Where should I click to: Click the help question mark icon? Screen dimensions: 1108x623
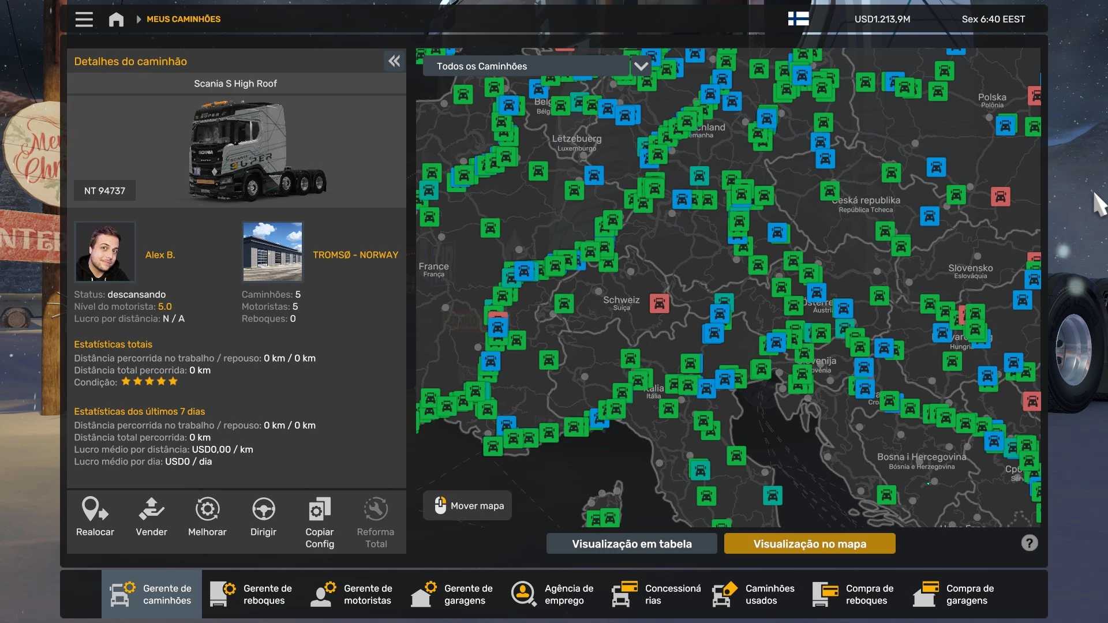[x=1029, y=543]
